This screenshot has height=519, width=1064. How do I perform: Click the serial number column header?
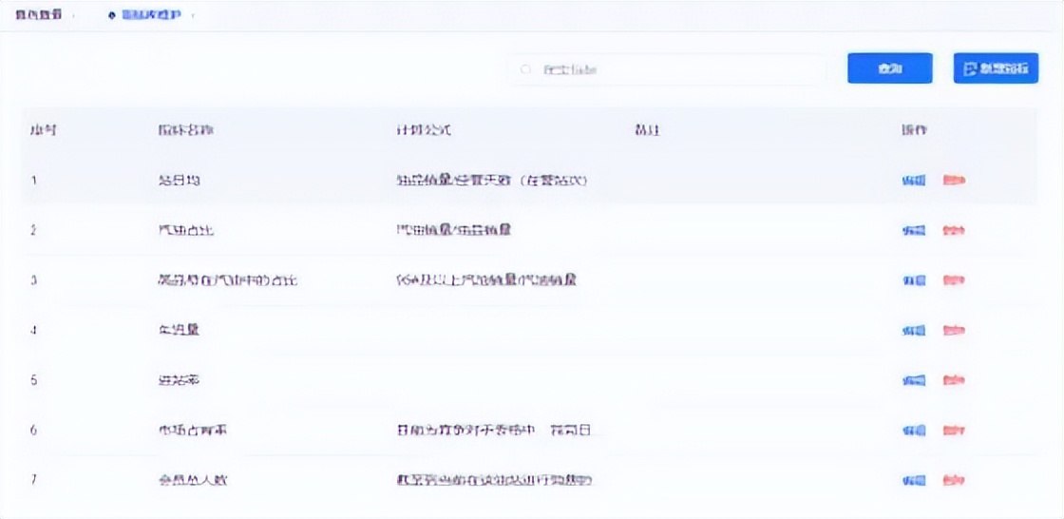[x=43, y=130]
